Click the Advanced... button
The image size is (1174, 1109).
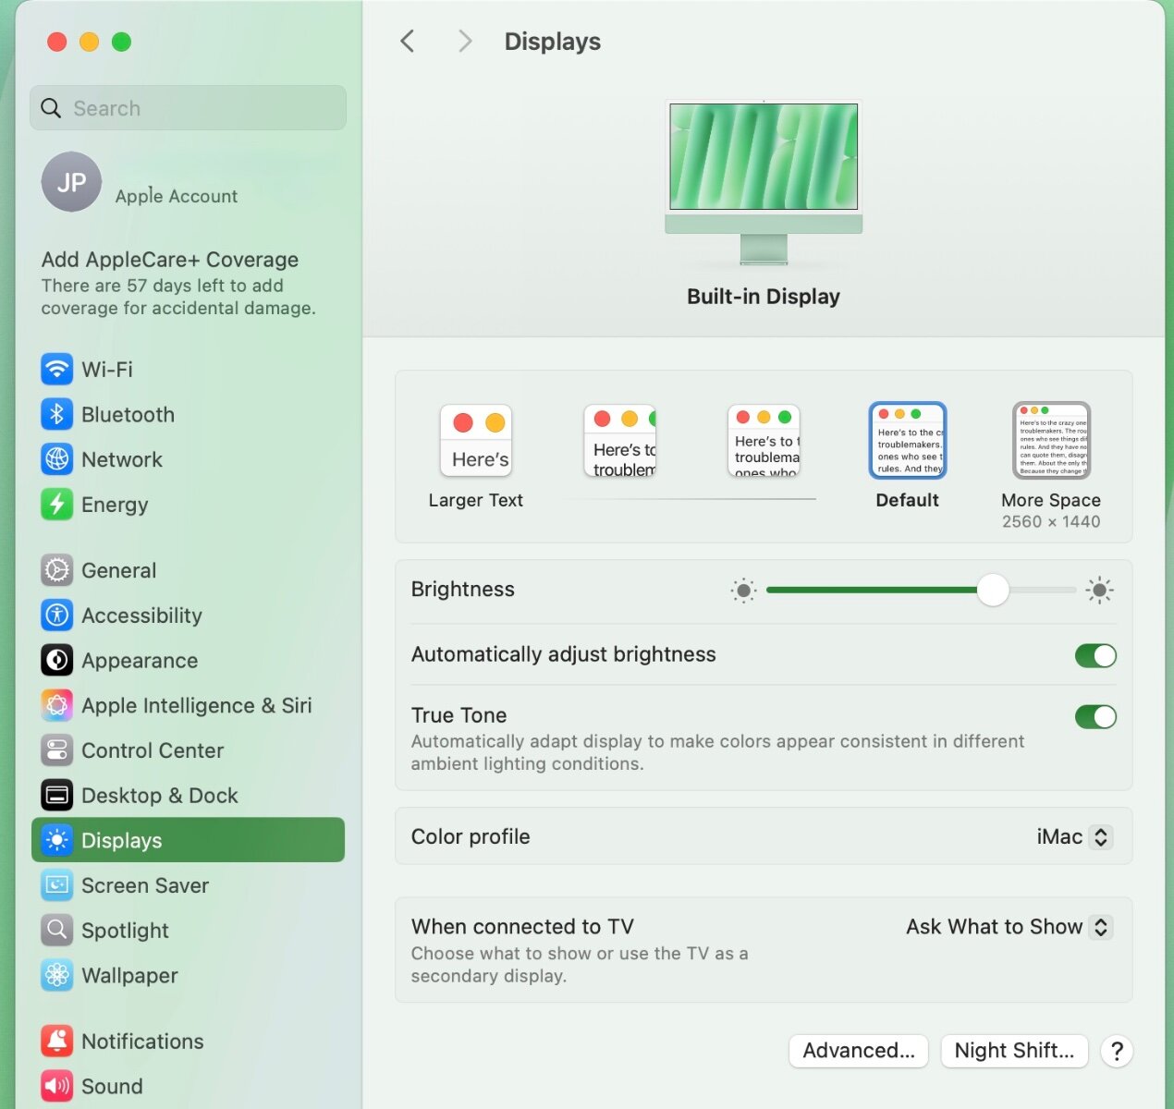click(x=859, y=1051)
